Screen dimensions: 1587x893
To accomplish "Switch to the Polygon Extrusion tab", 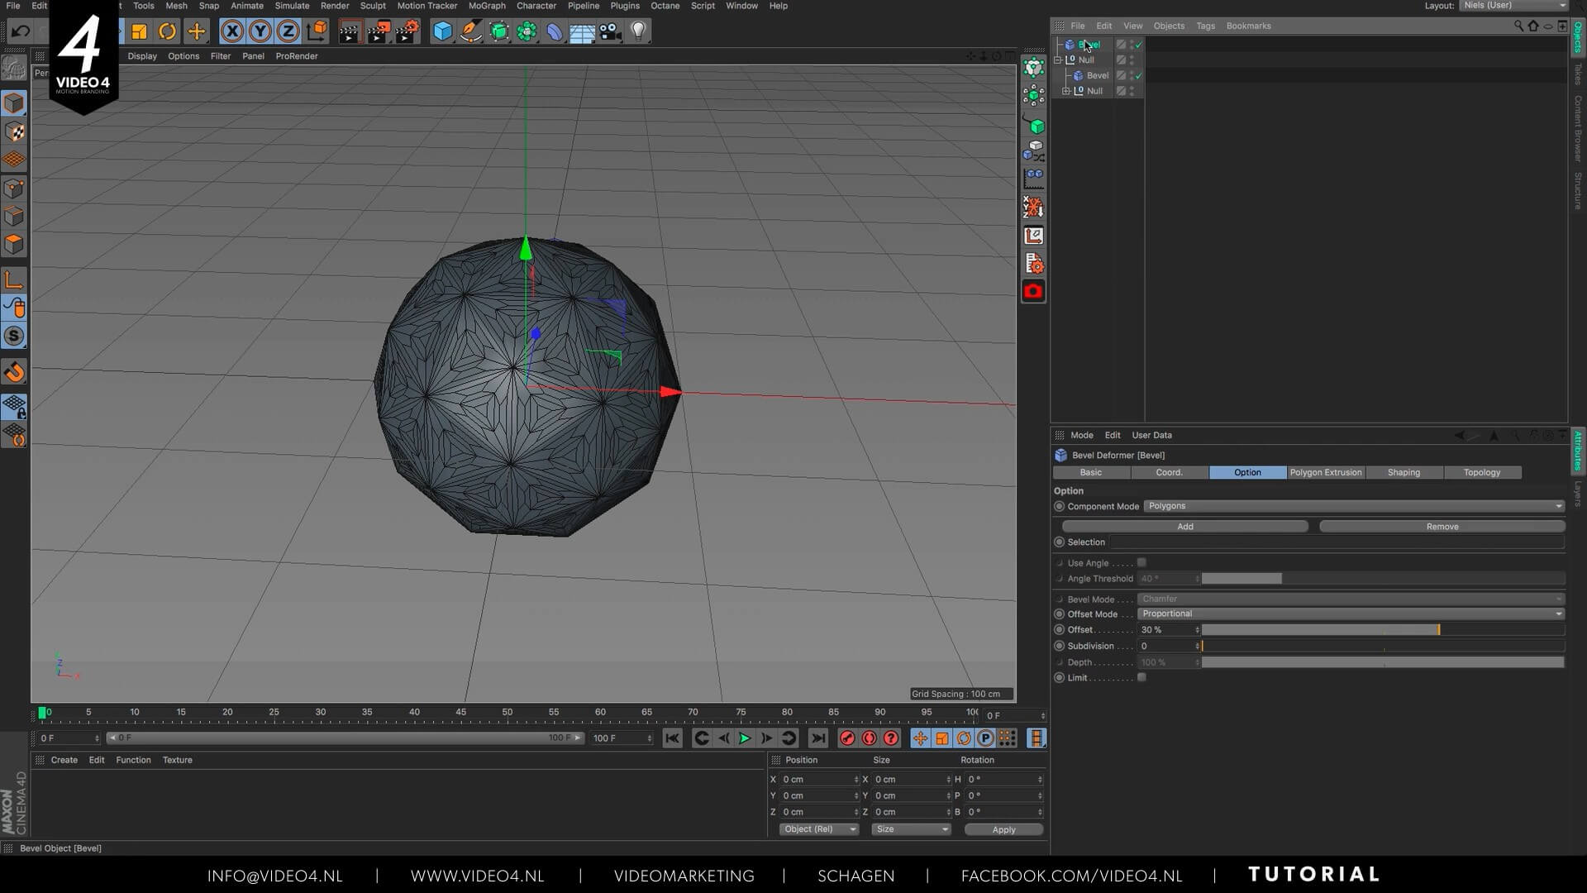I will 1325,472.
